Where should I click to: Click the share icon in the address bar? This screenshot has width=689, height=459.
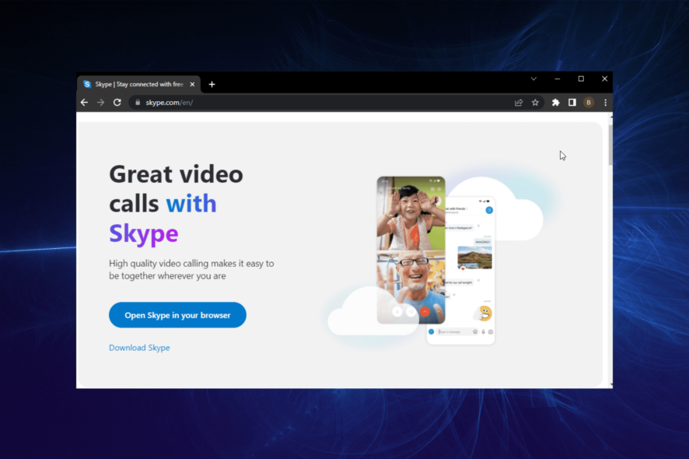518,102
